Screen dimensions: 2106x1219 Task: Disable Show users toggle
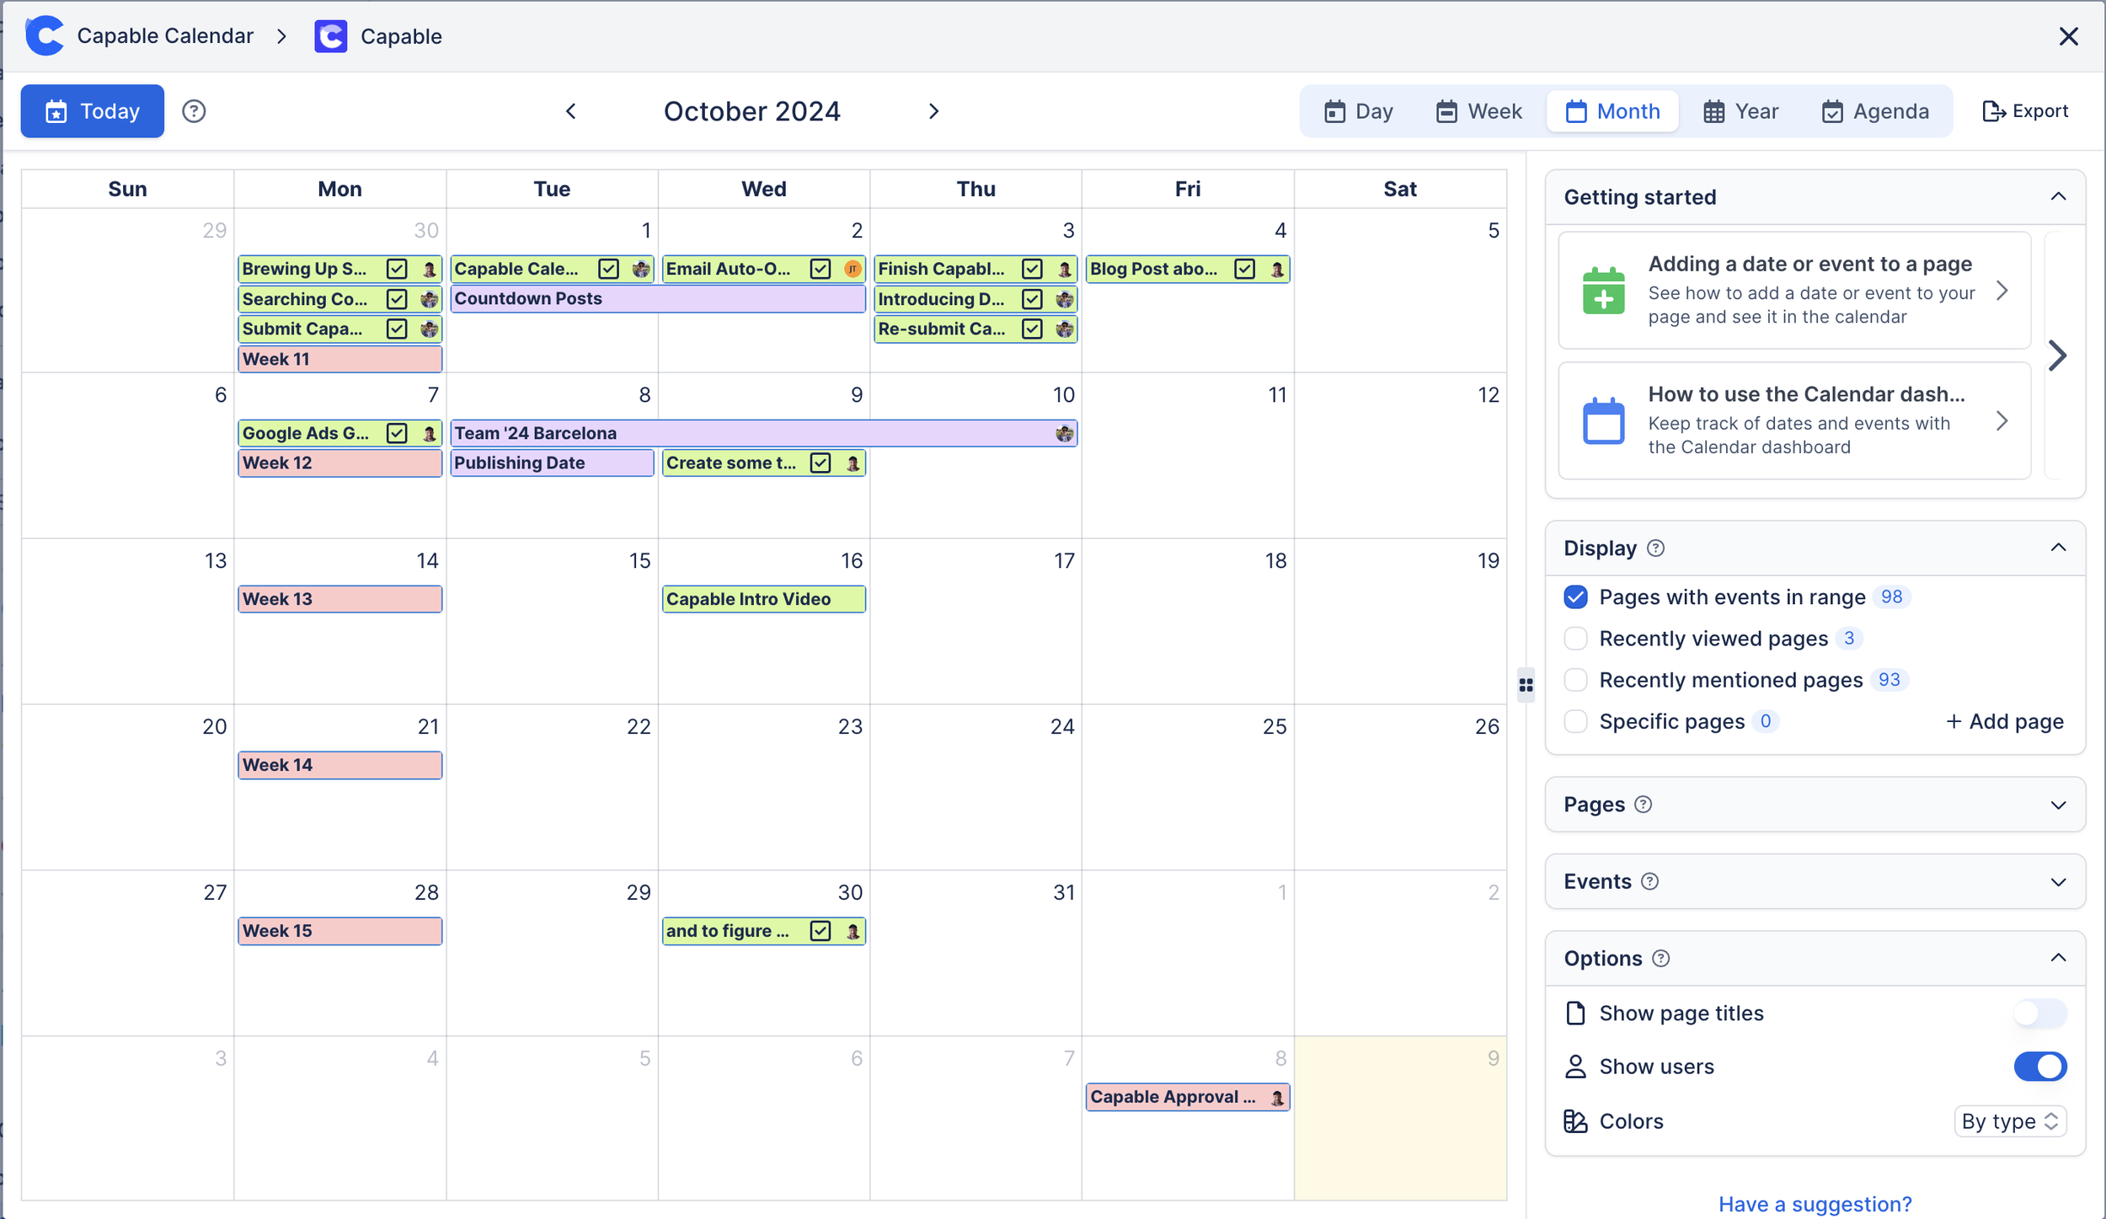click(x=2039, y=1067)
